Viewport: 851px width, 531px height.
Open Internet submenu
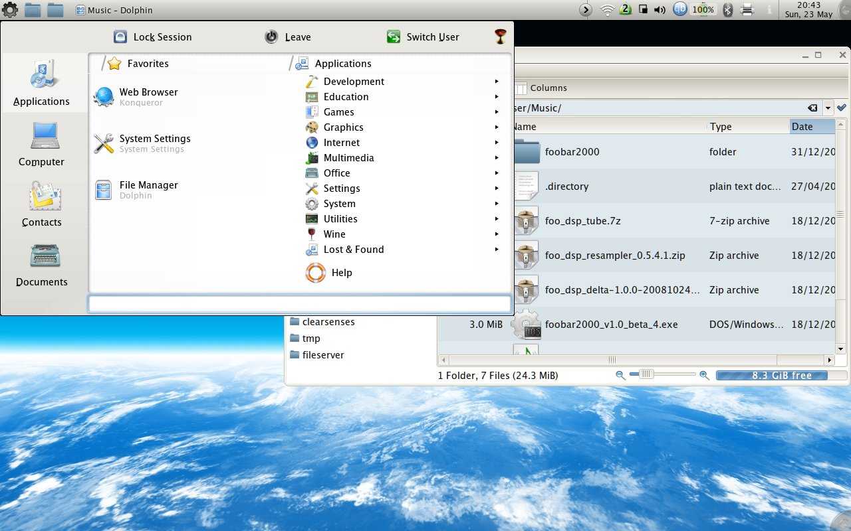tap(402, 143)
